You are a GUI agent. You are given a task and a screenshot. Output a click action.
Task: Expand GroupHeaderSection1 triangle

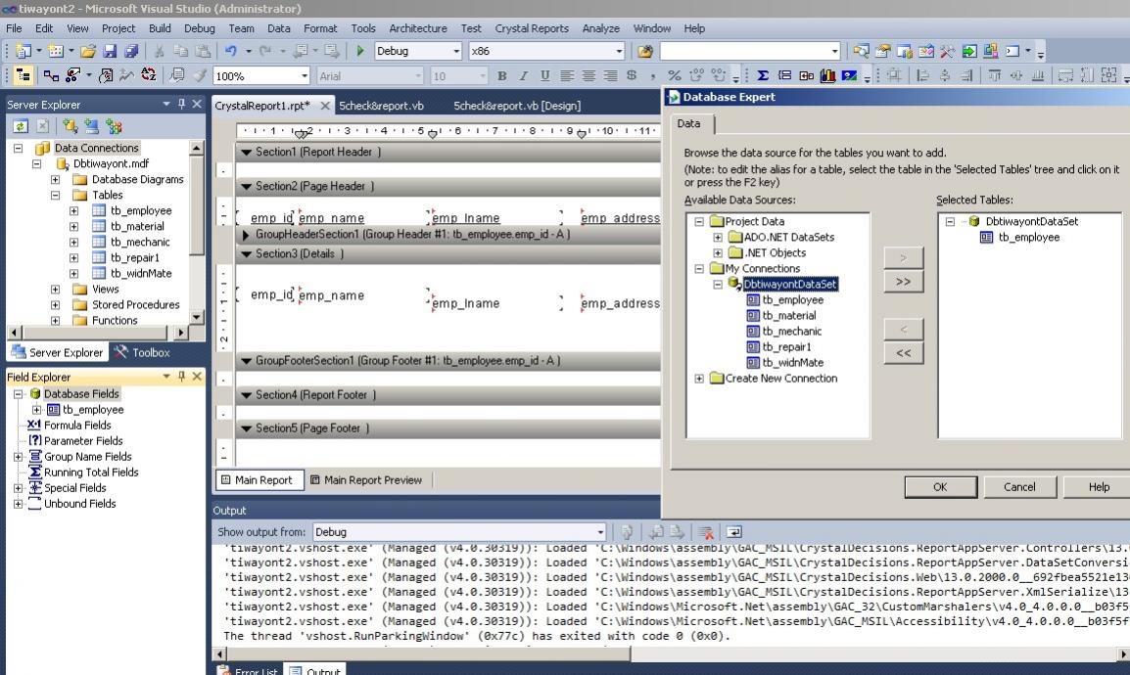(246, 235)
